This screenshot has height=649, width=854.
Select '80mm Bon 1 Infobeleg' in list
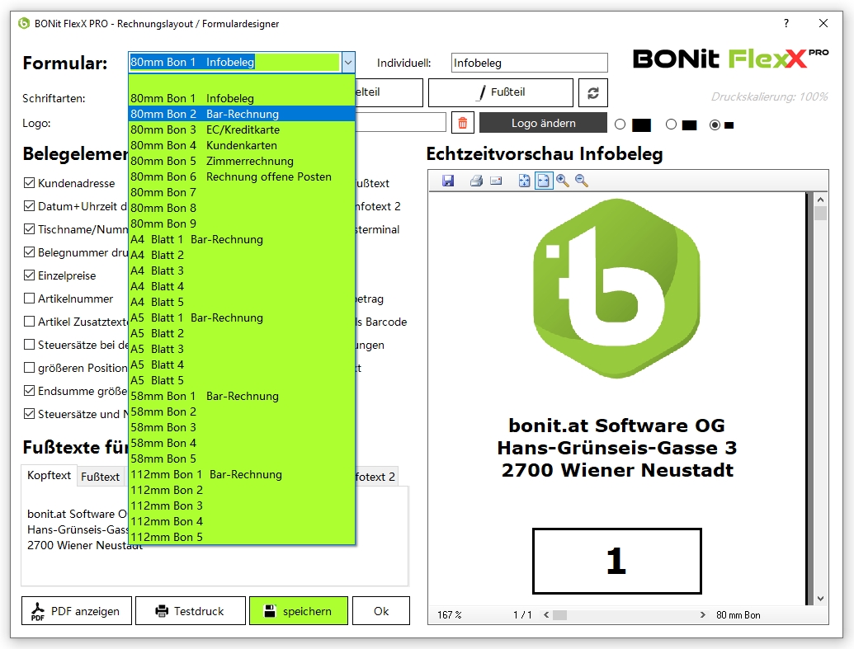coord(242,99)
